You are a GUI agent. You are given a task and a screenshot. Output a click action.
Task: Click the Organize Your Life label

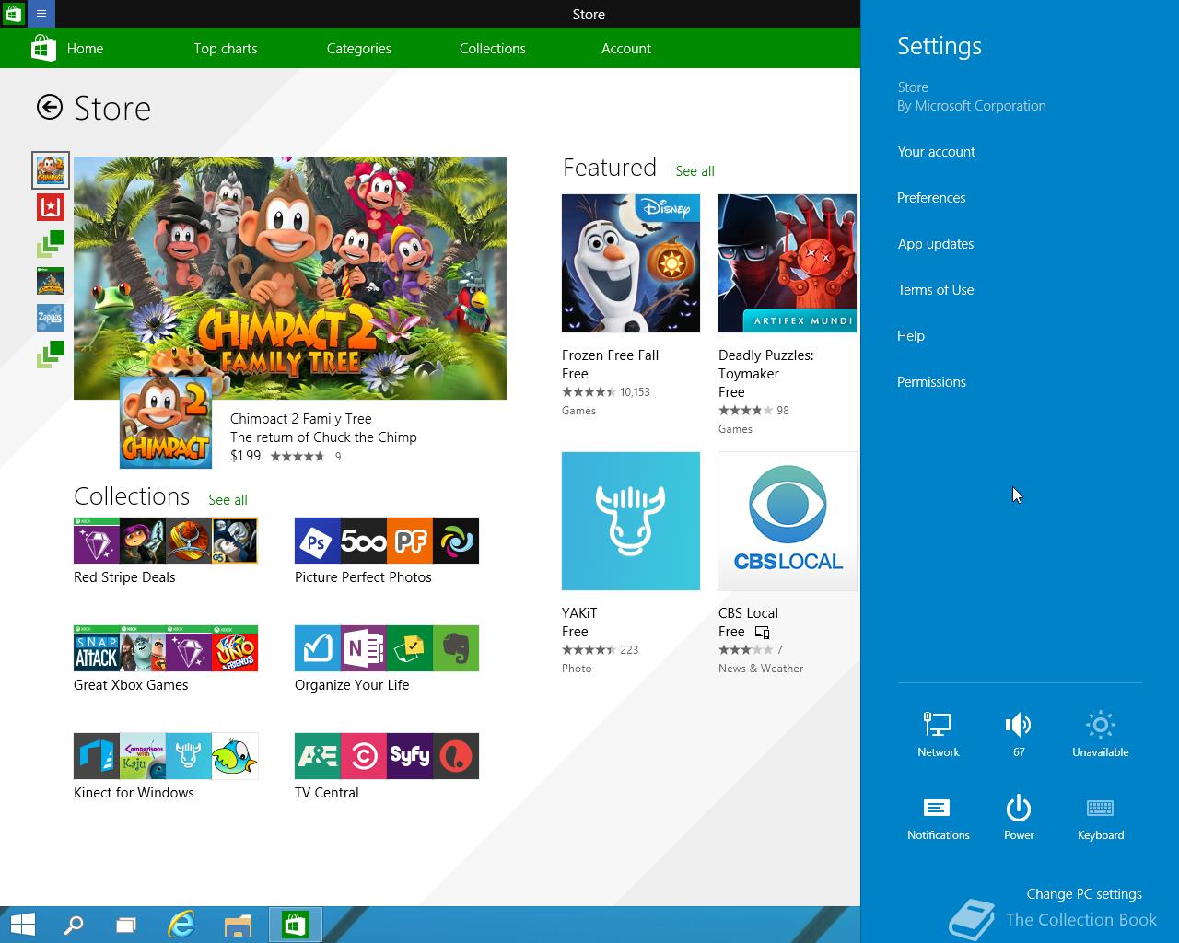tap(352, 685)
